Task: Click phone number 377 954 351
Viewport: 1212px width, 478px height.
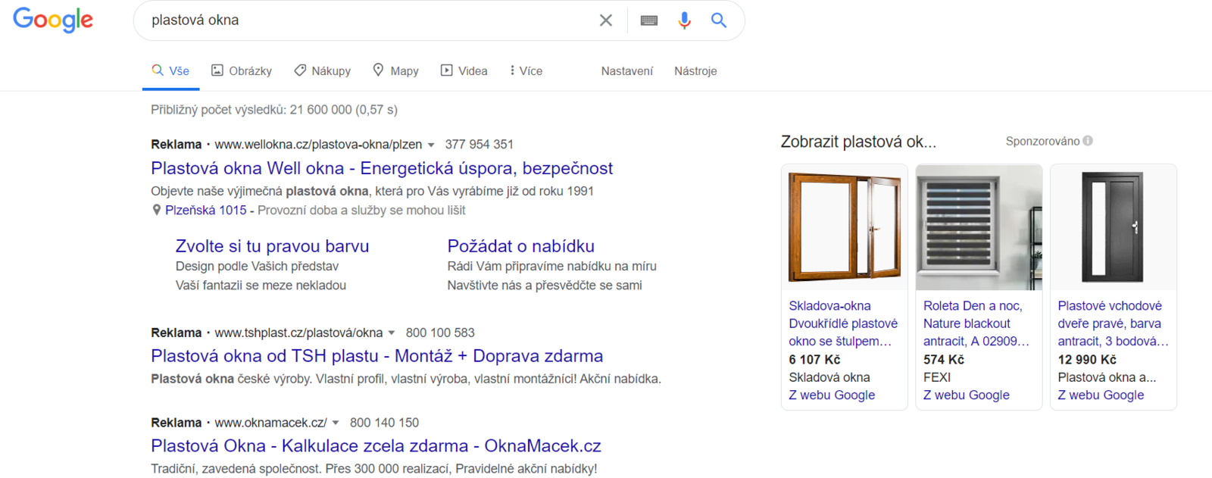Action: tap(479, 144)
